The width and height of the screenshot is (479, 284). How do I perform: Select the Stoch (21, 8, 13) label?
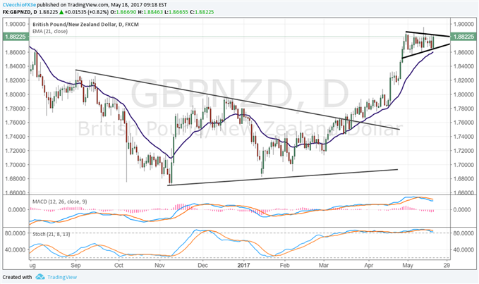(x=51, y=234)
